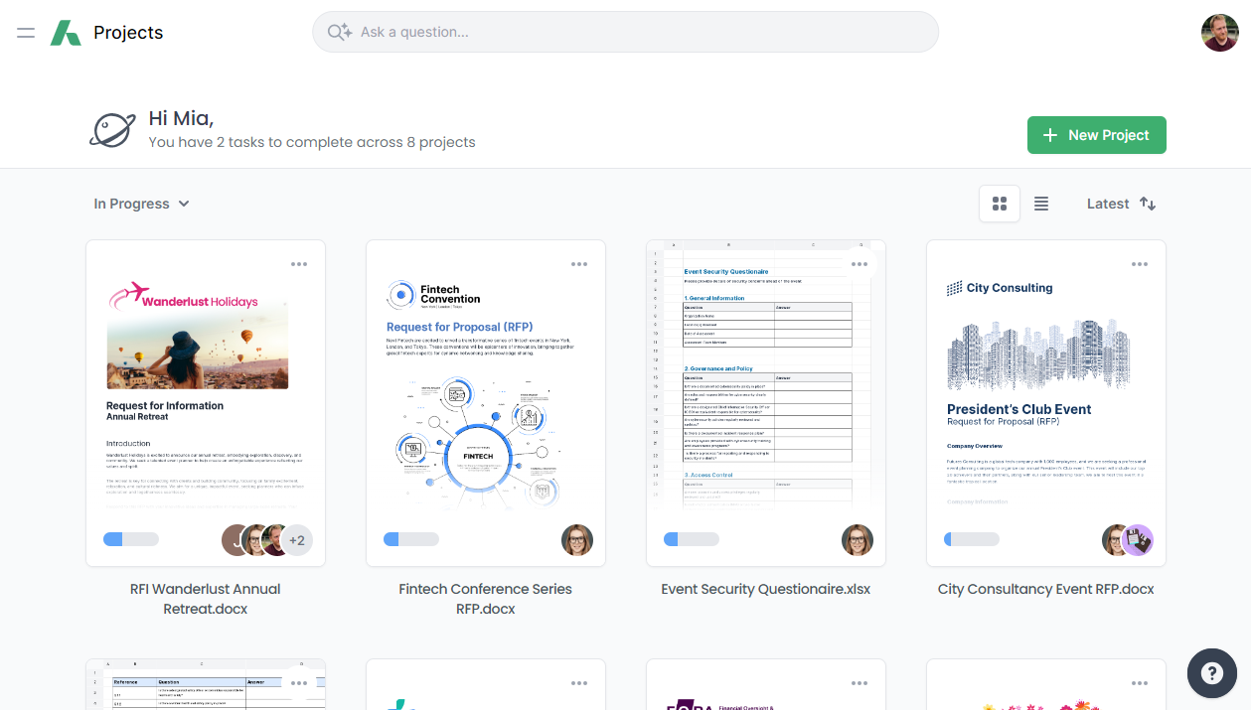Click the Fintech Convention document thumbnail
The image size is (1251, 710).
click(x=485, y=397)
